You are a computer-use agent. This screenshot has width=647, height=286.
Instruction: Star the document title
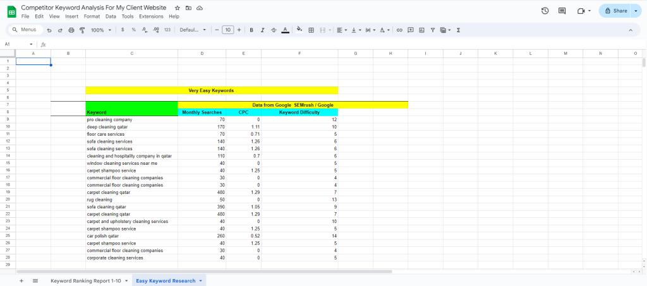[178, 7]
